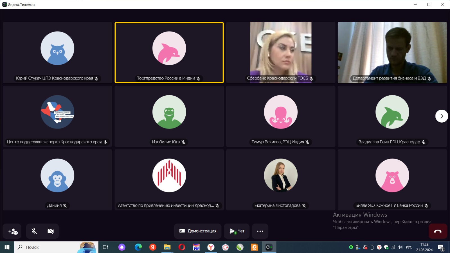Go to next page of participants

coord(442,116)
